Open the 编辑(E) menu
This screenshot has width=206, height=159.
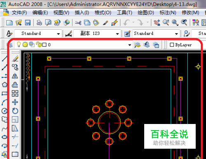coord(40,13)
